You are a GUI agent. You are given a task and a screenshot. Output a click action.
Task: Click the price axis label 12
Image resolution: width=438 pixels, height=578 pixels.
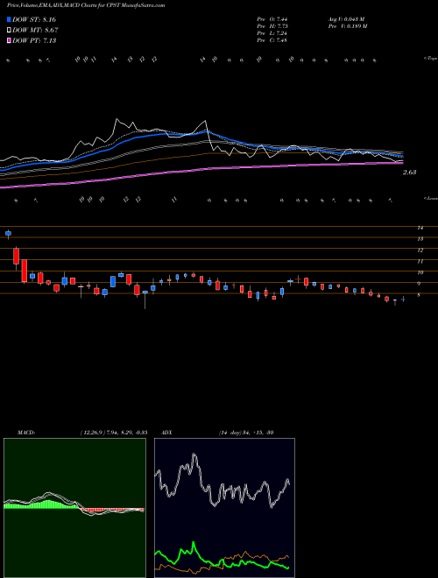(420, 250)
